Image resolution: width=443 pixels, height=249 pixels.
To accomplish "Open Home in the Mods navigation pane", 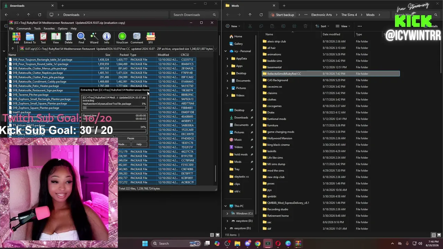I will click(x=238, y=36).
